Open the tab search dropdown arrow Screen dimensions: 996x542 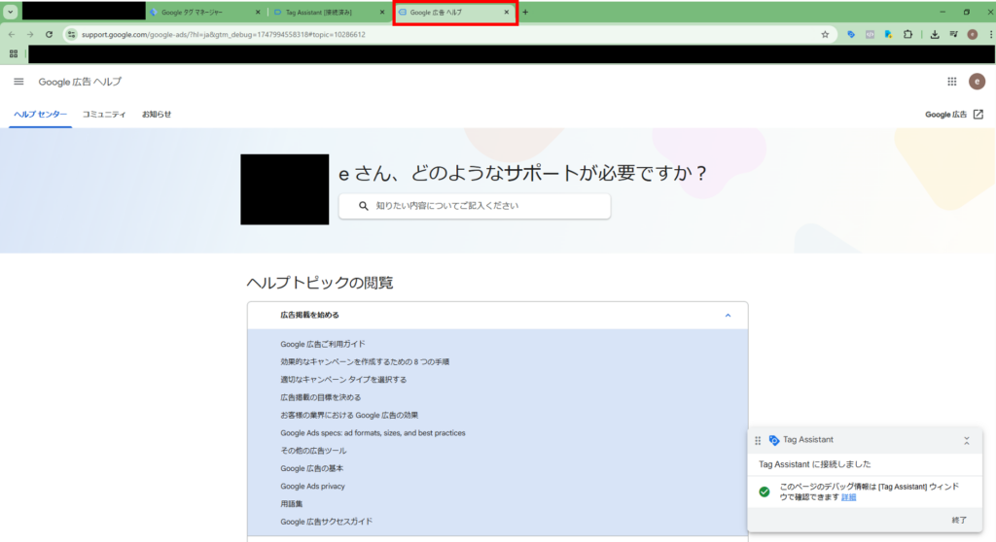[11, 12]
